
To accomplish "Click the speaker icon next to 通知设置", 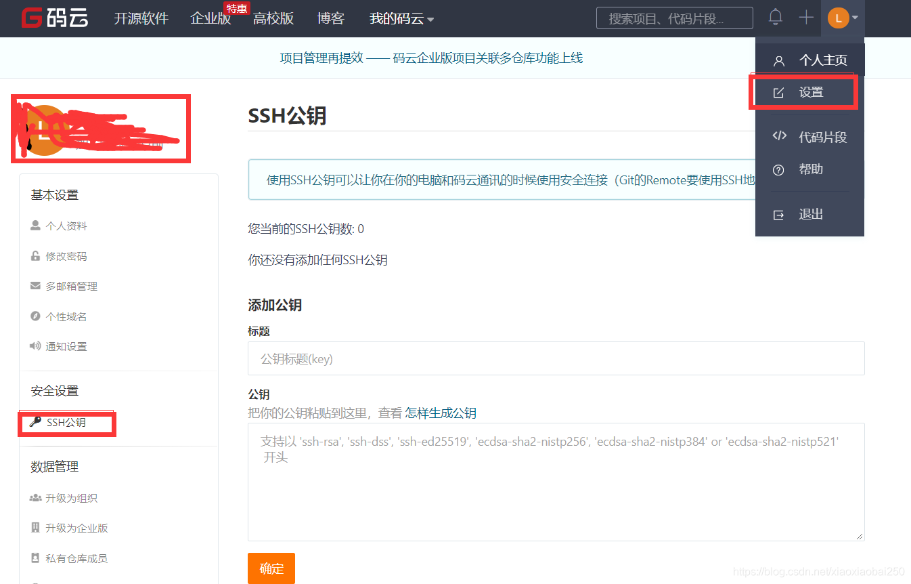I will point(35,346).
